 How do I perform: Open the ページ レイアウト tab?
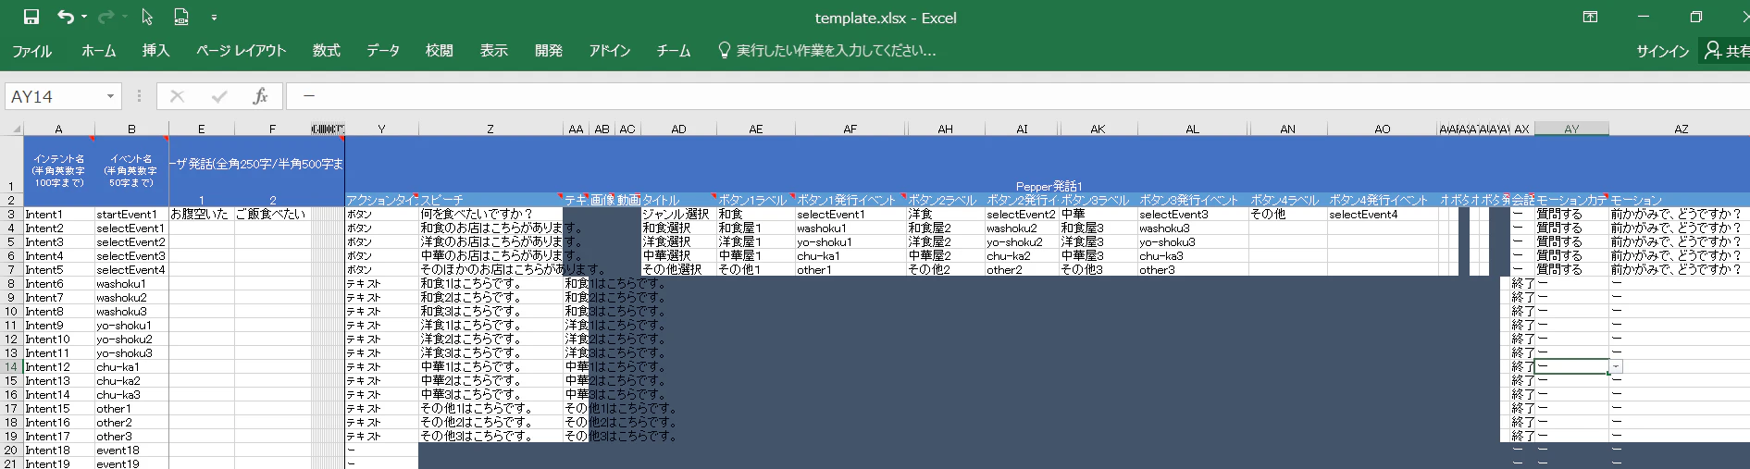[x=241, y=51]
